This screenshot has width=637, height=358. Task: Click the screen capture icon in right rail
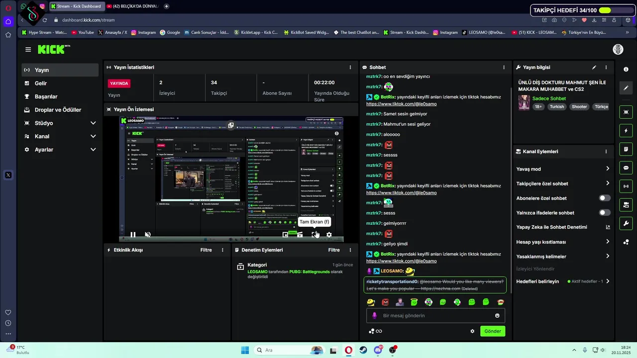(x=626, y=112)
